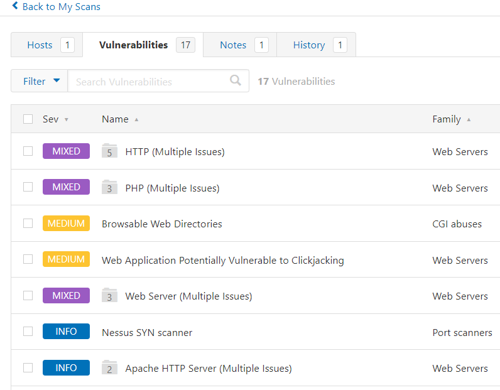Open PHP (Multiple Issues) entry
The image size is (500, 390).
click(172, 188)
